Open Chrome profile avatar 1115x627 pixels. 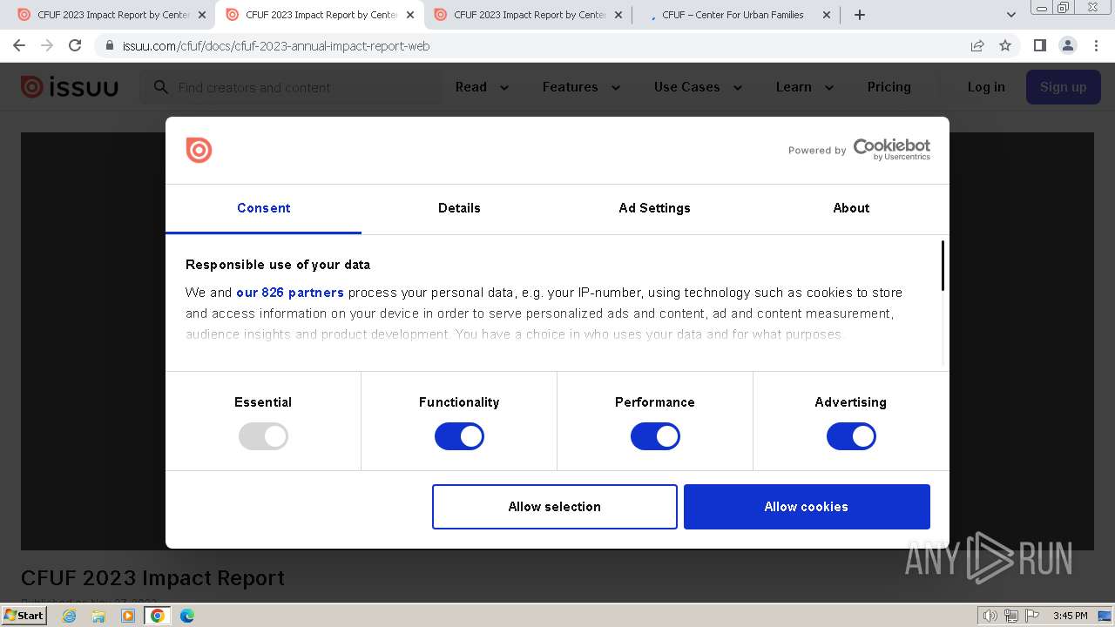(1067, 45)
